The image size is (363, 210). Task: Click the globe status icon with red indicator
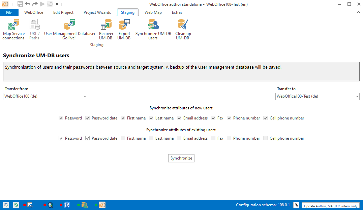coord(67,205)
